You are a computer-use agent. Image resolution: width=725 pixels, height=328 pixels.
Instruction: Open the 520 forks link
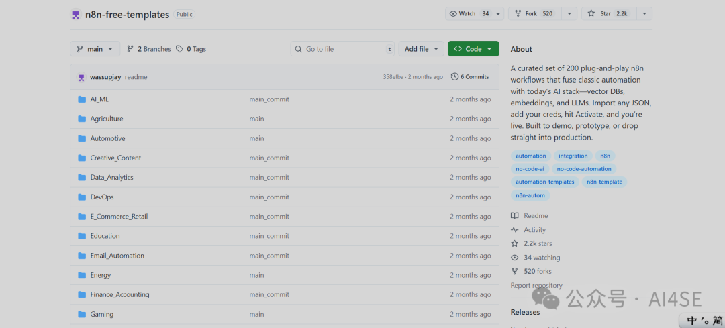pyautogui.click(x=538, y=271)
